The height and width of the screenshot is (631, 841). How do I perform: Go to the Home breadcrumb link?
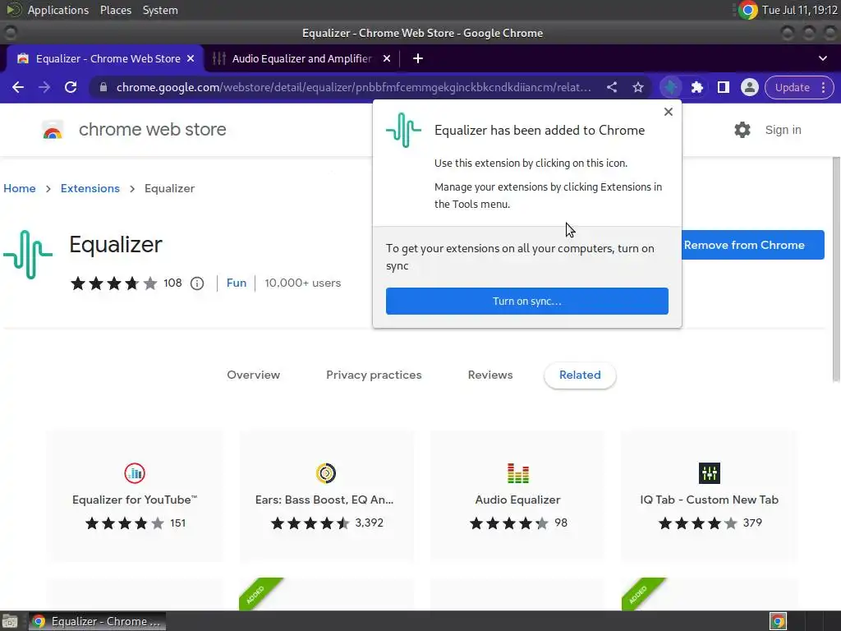coord(20,188)
